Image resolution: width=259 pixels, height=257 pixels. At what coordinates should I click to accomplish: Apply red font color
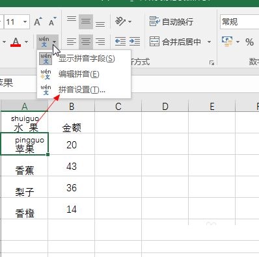[x=16, y=42]
